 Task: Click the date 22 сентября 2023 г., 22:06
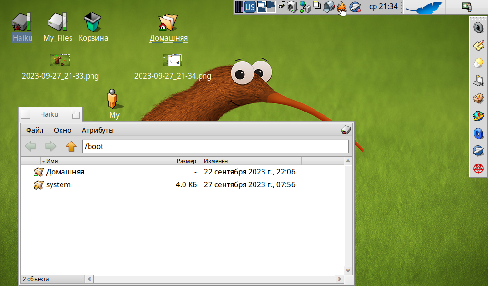point(249,172)
